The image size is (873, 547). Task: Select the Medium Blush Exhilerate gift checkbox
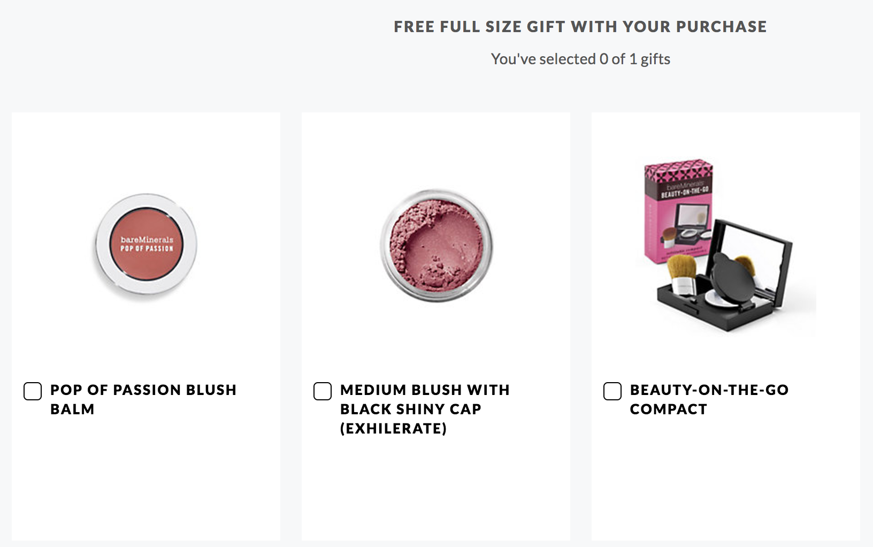323,391
